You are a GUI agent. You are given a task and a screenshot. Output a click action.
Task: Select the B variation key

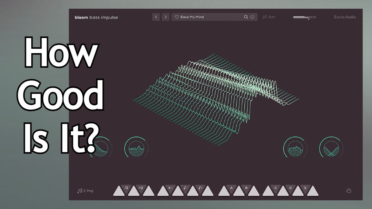(246, 188)
